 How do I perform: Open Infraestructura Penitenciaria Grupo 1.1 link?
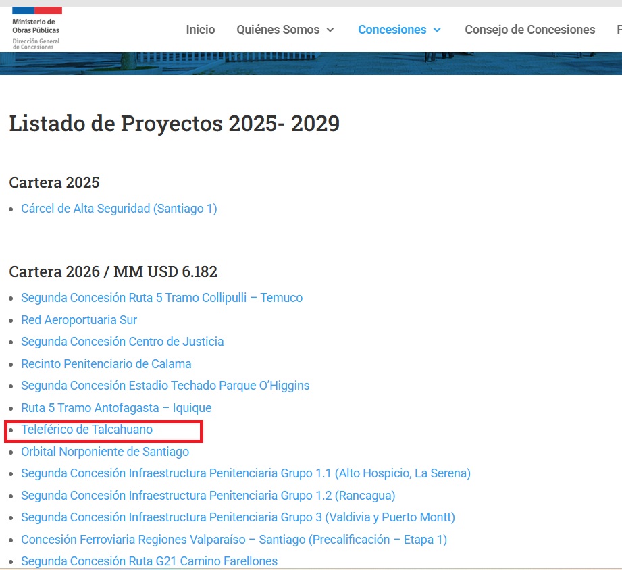click(x=245, y=473)
